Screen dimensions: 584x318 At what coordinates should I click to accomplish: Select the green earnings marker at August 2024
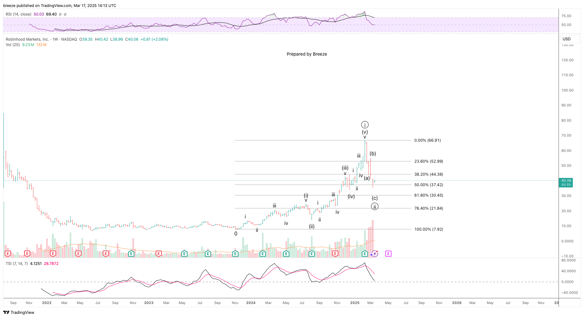[312, 254]
